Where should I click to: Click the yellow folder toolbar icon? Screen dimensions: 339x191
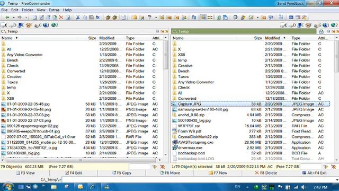pyautogui.click(x=134, y=18)
